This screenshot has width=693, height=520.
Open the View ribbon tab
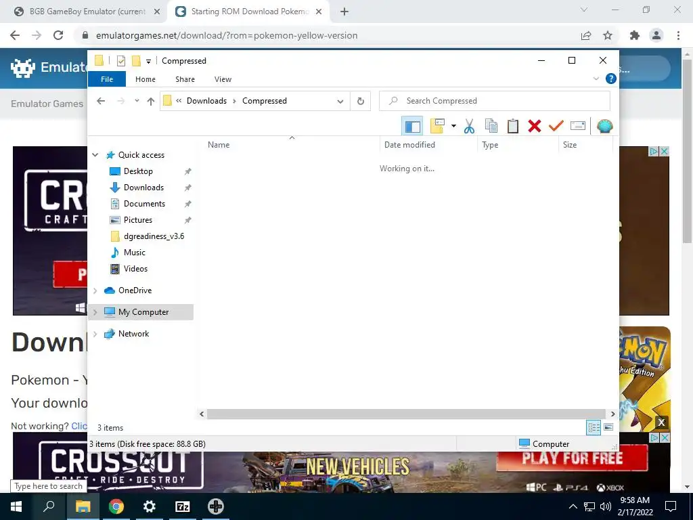(223, 79)
